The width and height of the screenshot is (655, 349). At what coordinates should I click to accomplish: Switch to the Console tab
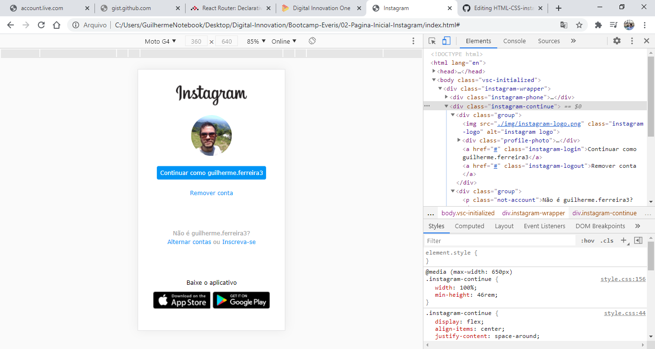tap(514, 41)
